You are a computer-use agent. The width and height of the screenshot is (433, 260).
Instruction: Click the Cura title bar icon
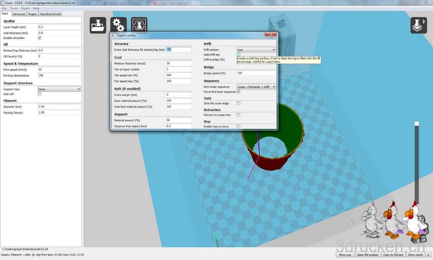(x=3, y=2)
